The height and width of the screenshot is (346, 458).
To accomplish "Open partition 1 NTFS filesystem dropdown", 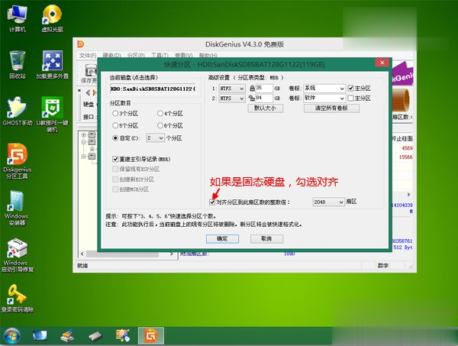I will (x=232, y=89).
